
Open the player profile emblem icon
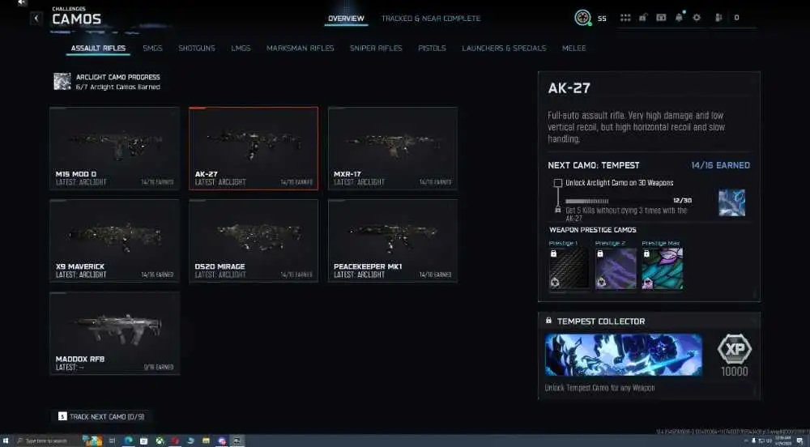[582, 18]
